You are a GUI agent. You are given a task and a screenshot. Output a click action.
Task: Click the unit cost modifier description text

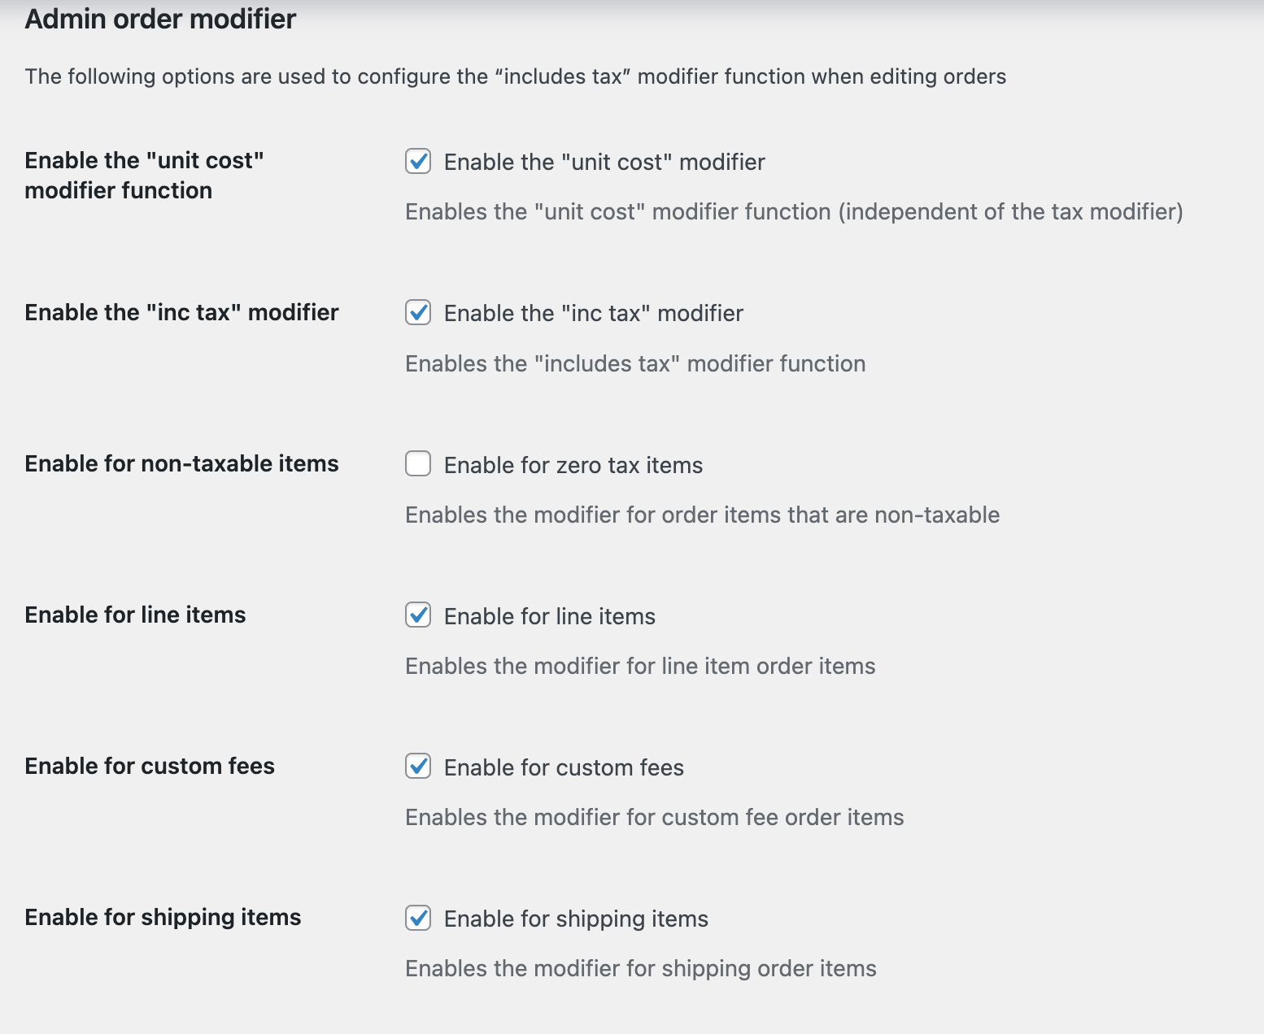(x=795, y=211)
